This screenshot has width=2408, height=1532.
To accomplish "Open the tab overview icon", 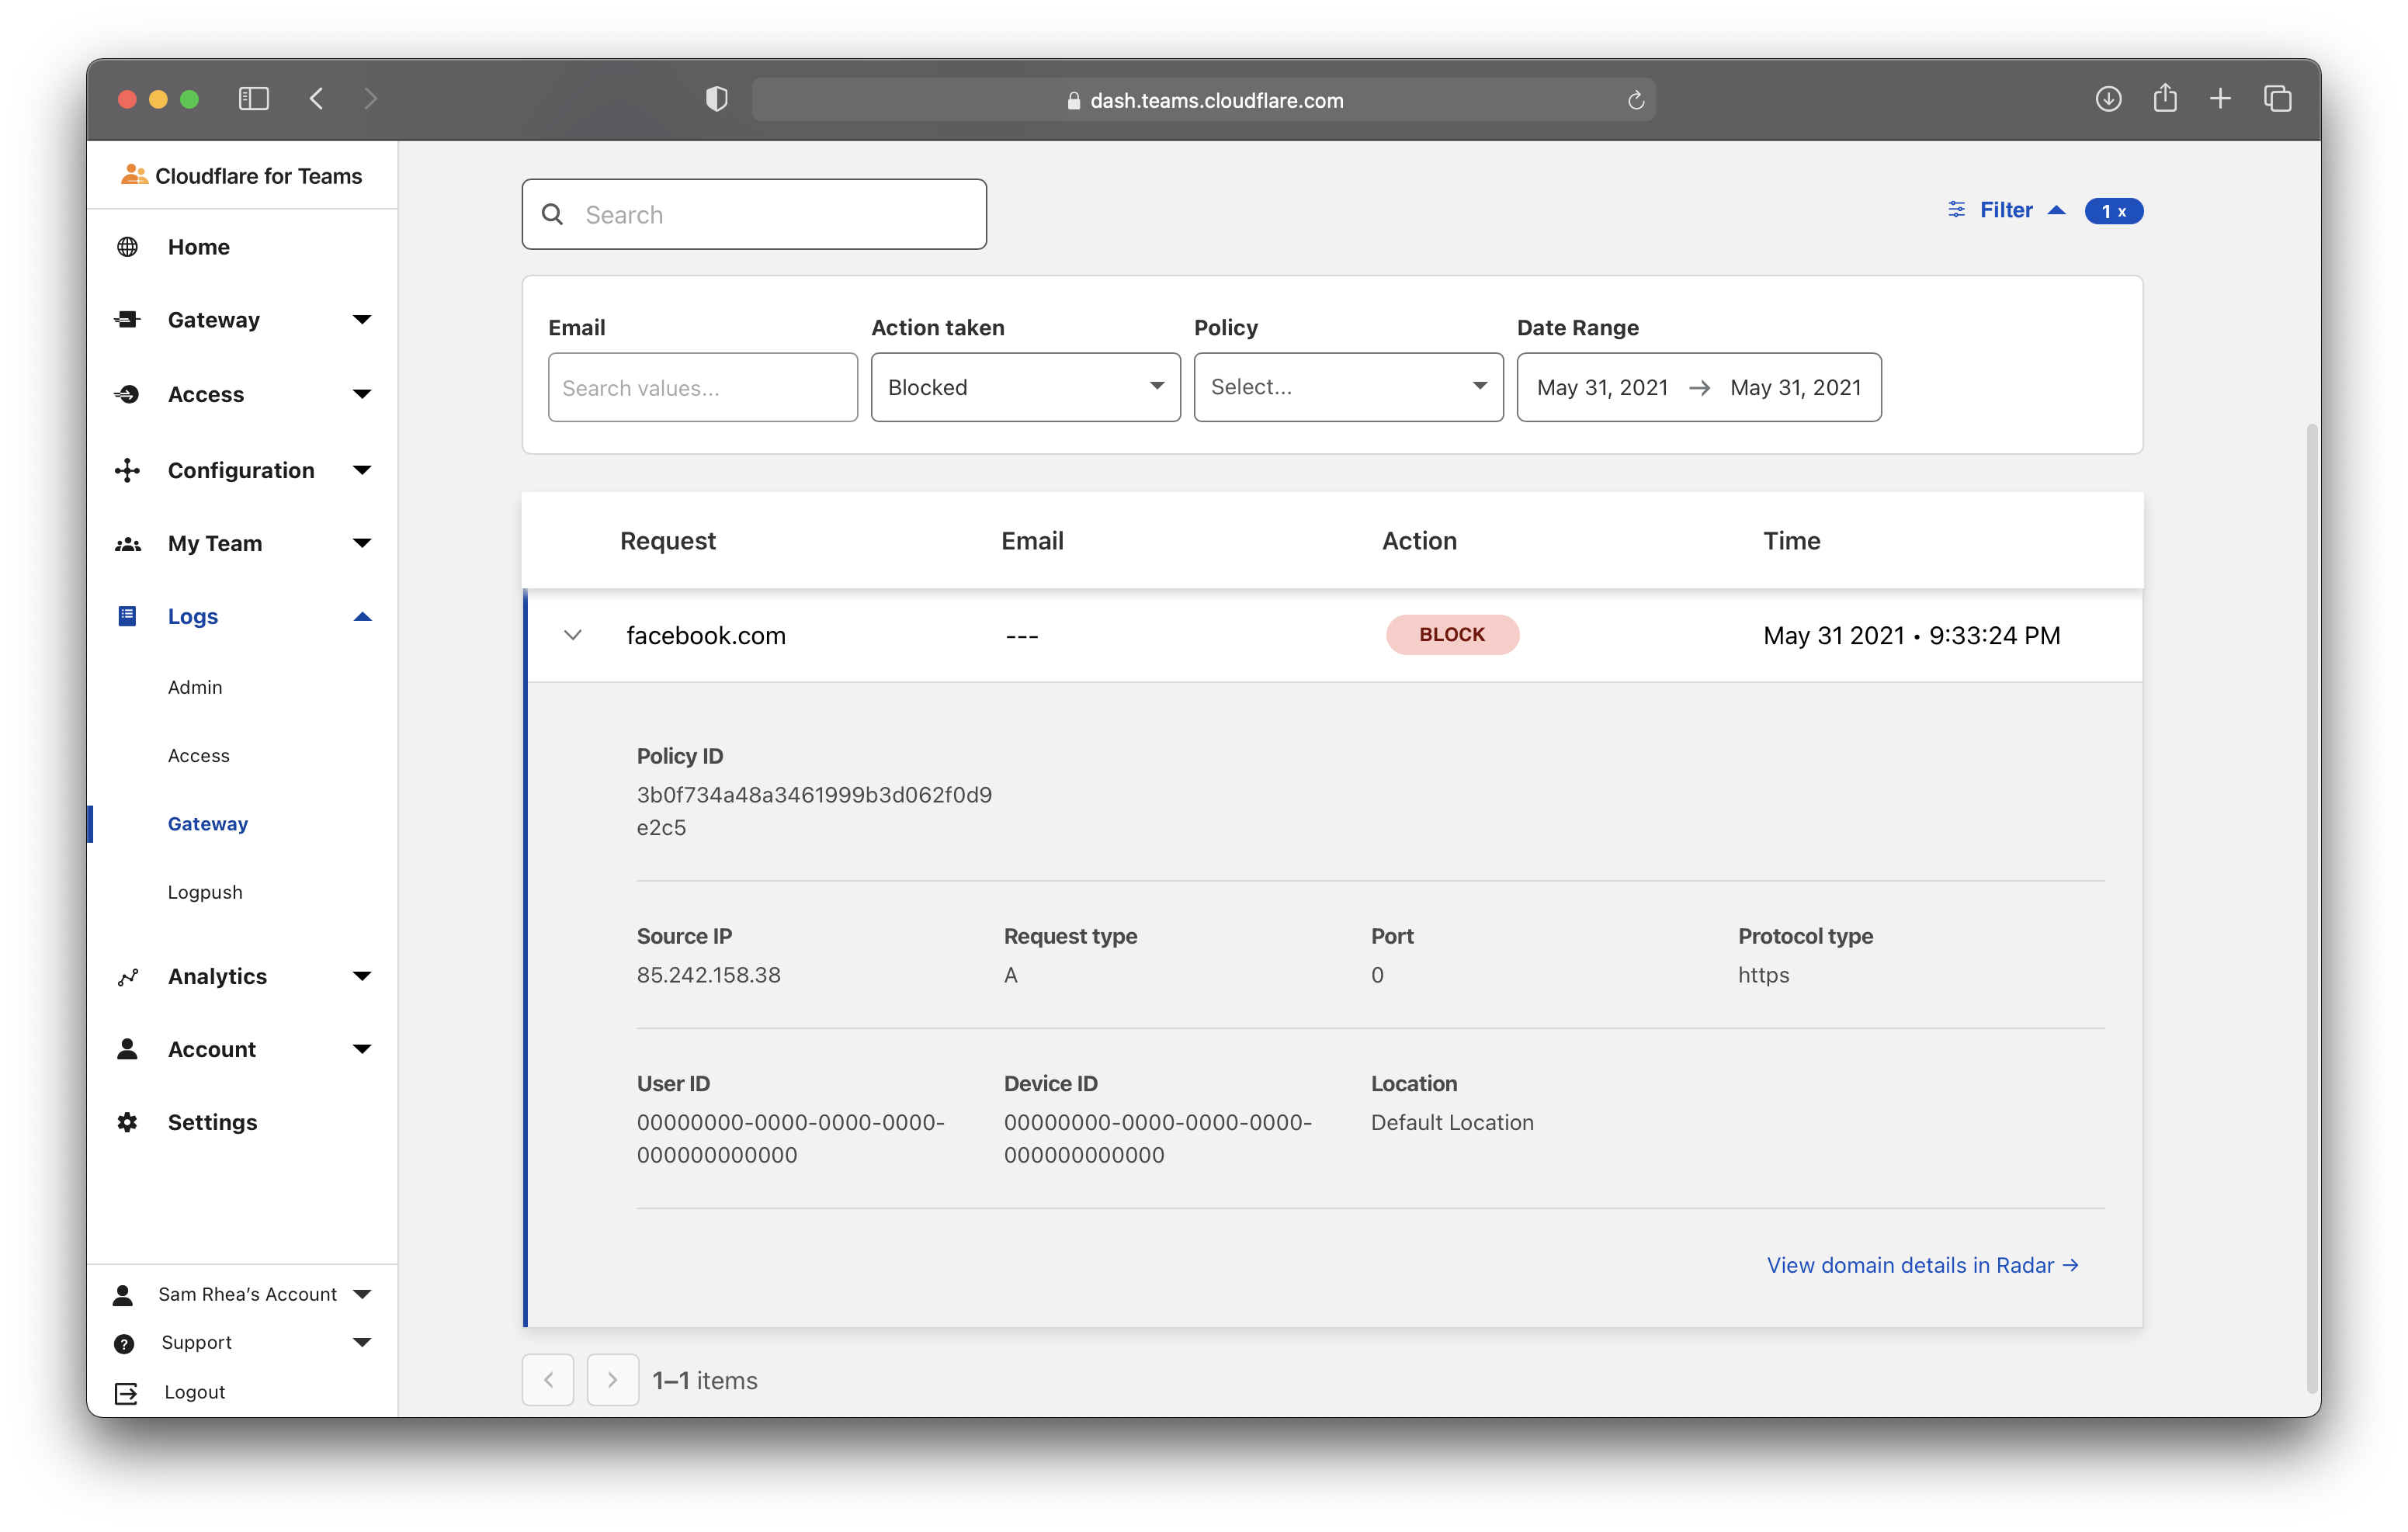I will 2278,99.
